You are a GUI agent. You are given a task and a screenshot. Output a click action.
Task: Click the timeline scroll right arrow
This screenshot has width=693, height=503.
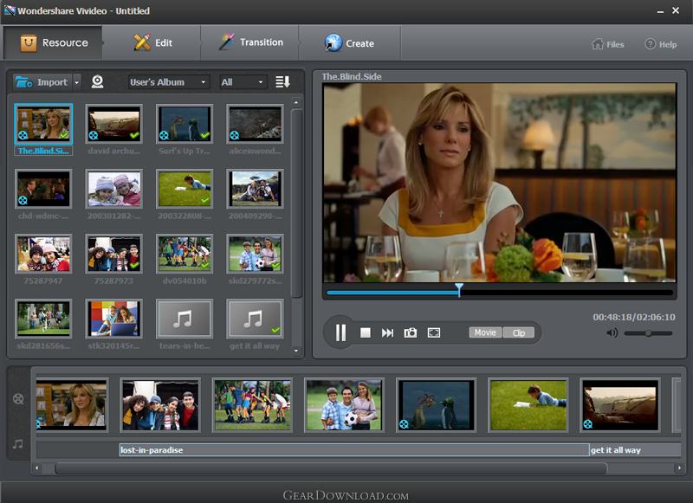679,468
